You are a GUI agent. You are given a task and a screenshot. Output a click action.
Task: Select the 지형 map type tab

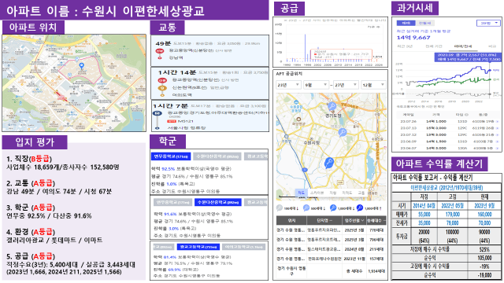click(x=333, y=193)
